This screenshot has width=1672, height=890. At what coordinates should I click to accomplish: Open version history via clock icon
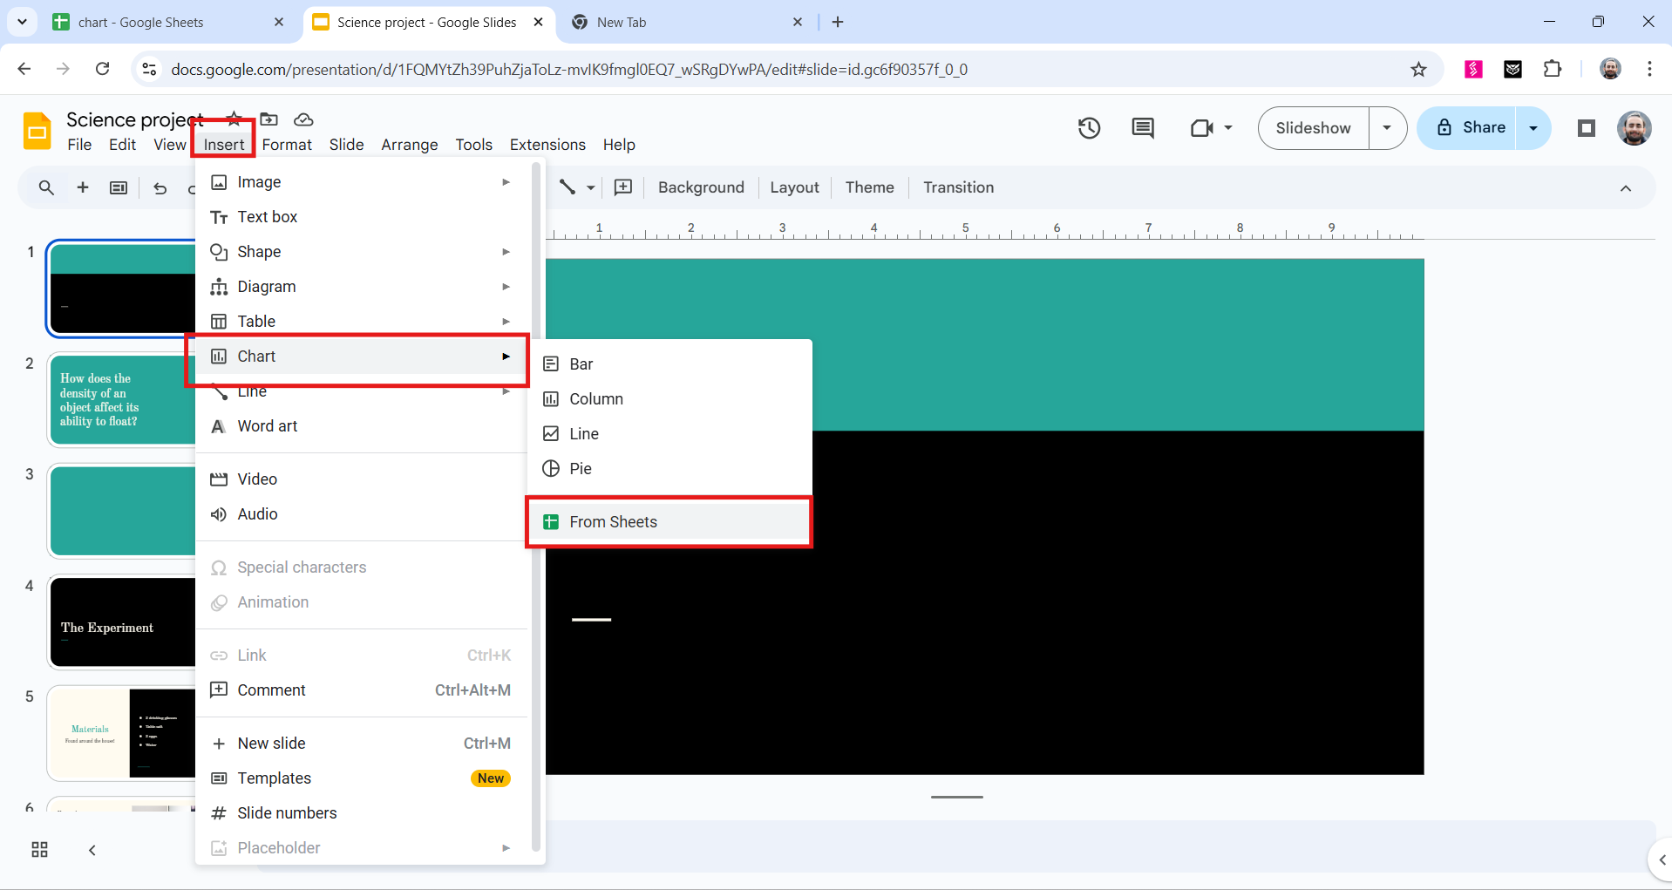tap(1089, 127)
